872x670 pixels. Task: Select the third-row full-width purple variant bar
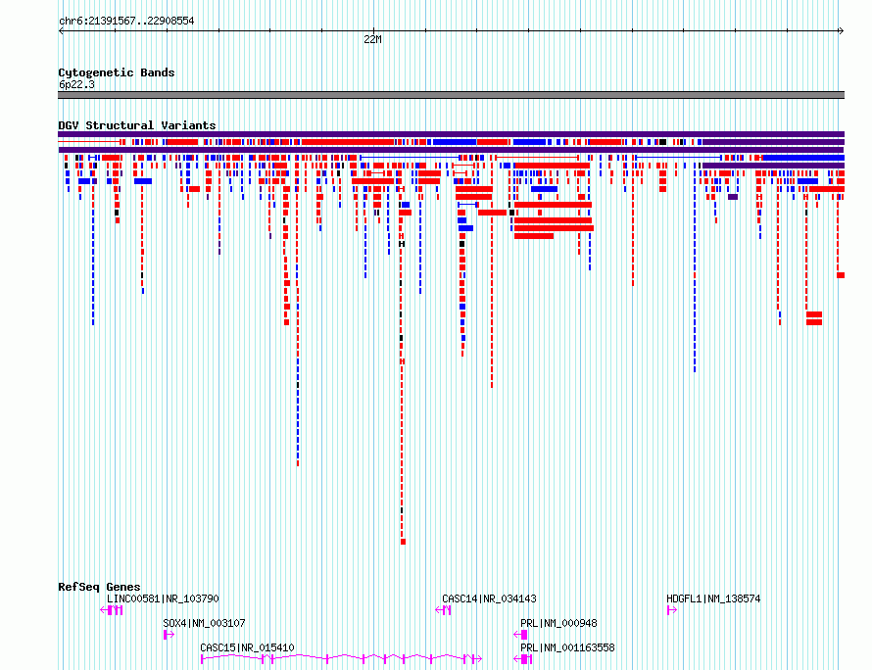tap(451, 150)
